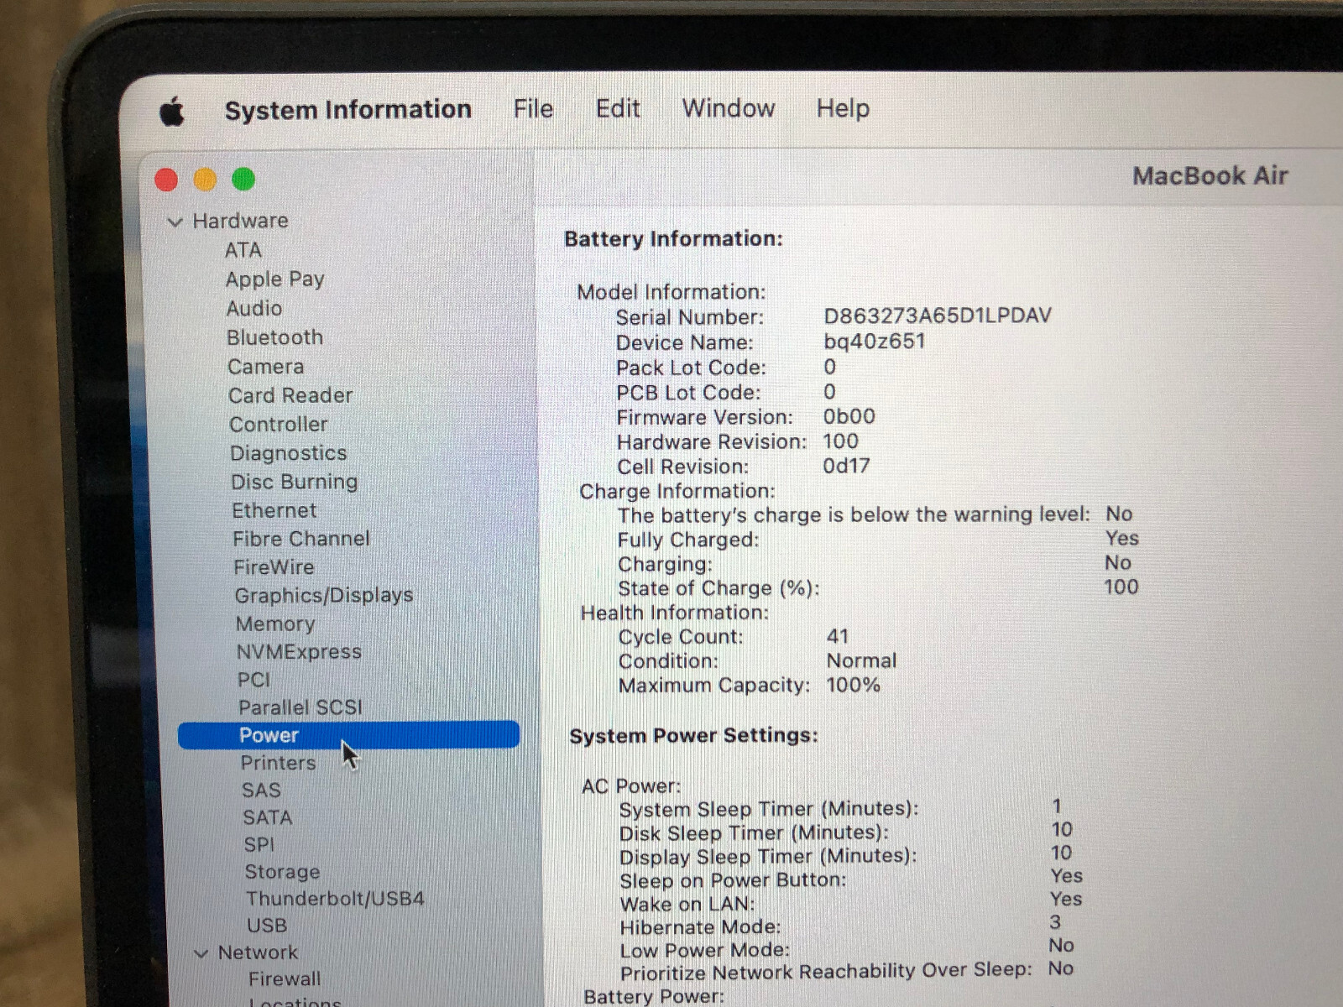Select the Hardware tree heading
Screen dimensions: 1343x1007
tap(240, 221)
